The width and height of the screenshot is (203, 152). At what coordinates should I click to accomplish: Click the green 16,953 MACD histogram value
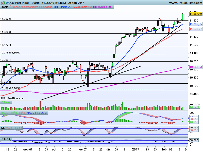[194, 122]
